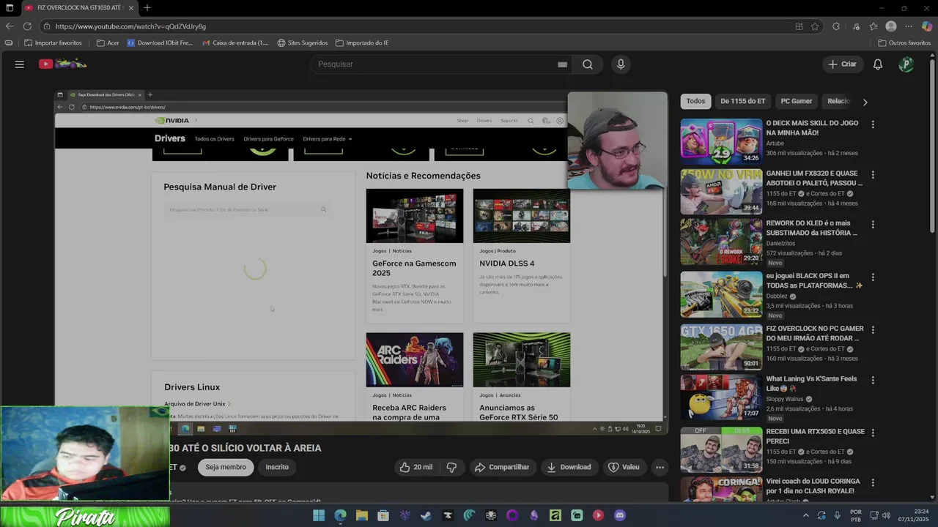Viewport: 938px width, 527px height.
Task: Click the 'What Laning Vs K'Sante Feels Like' title
Action: (x=811, y=384)
